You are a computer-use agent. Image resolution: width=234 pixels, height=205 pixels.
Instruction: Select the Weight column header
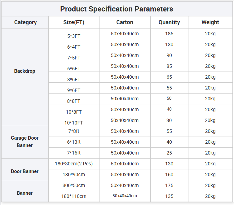pyautogui.click(x=210, y=22)
